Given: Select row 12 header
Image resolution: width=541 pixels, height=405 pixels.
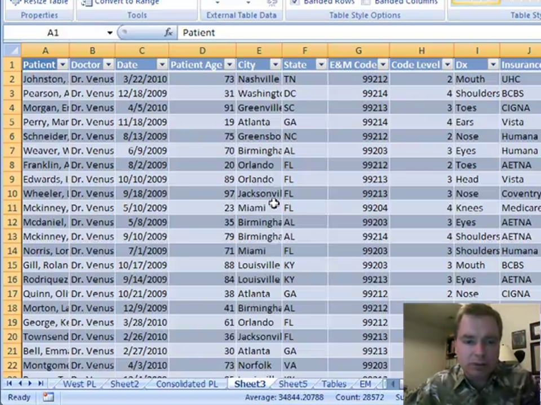Looking at the screenshot, I should tap(12, 222).
